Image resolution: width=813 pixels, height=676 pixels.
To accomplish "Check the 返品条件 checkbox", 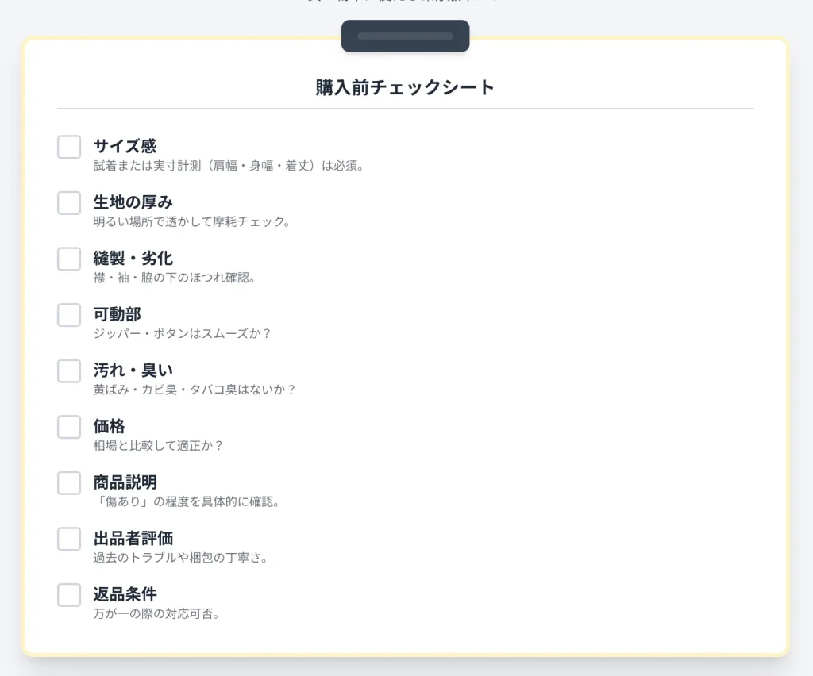I will 69,594.
